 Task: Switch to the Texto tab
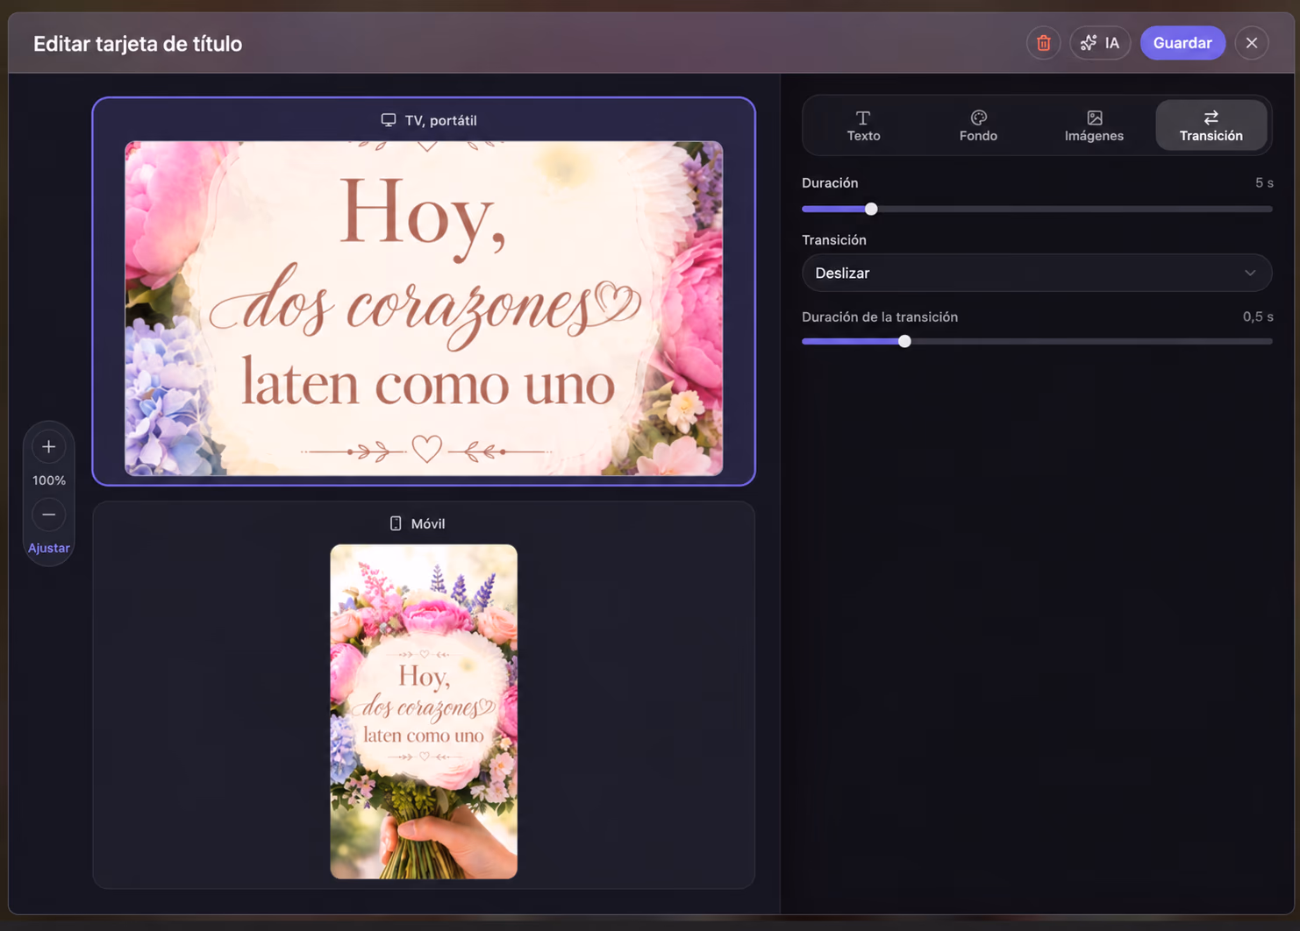863,125
